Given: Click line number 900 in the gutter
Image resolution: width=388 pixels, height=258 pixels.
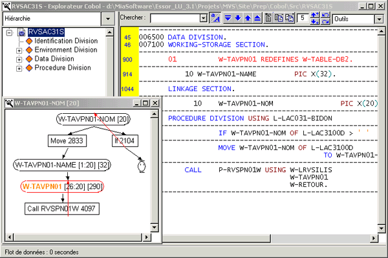Looking at the screenshot, I should point(127,59).
